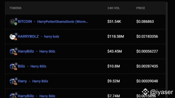
Task: Open the BITCOIN HarryPotterObamaSonic token link
Action: 53,21
